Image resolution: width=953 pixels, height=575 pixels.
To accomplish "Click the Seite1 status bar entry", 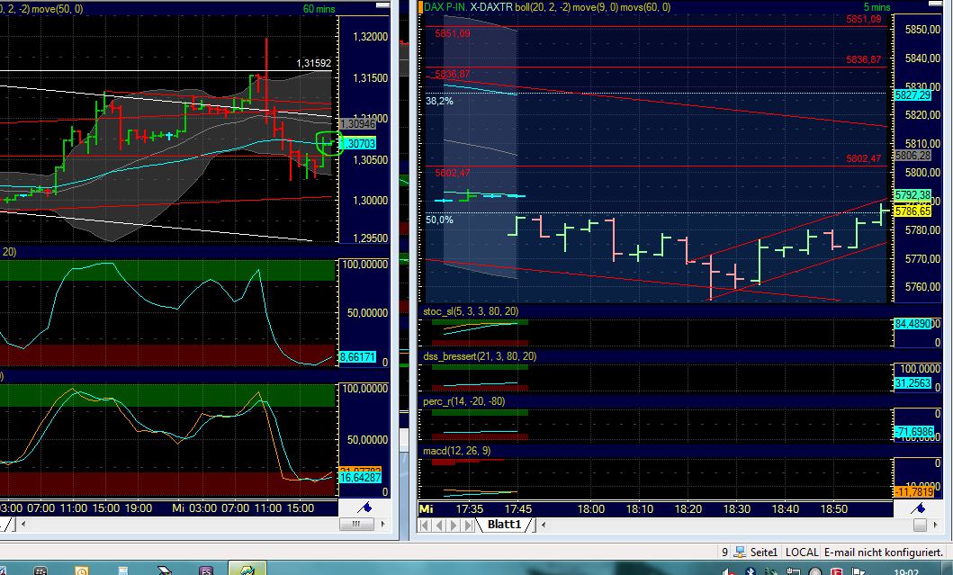I will (x=763, y=552).
